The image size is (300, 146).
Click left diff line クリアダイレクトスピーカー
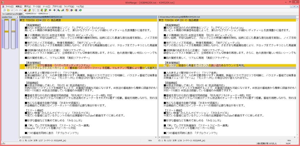(x=88, y=68)
